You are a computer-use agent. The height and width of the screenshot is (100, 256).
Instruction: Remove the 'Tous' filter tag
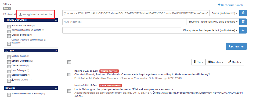tap(9, 8)
